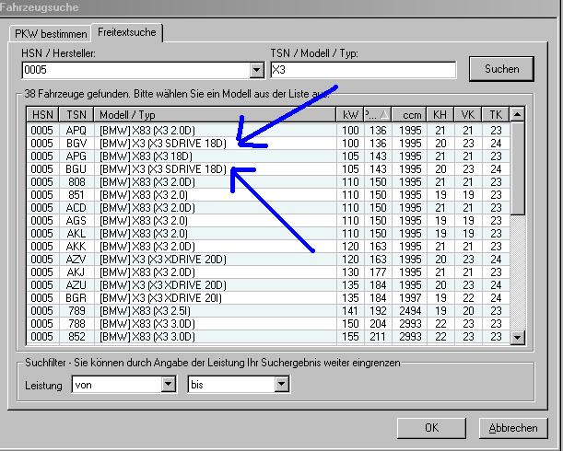Expand the Leistung bis dropdown

(x=281, y=384)
